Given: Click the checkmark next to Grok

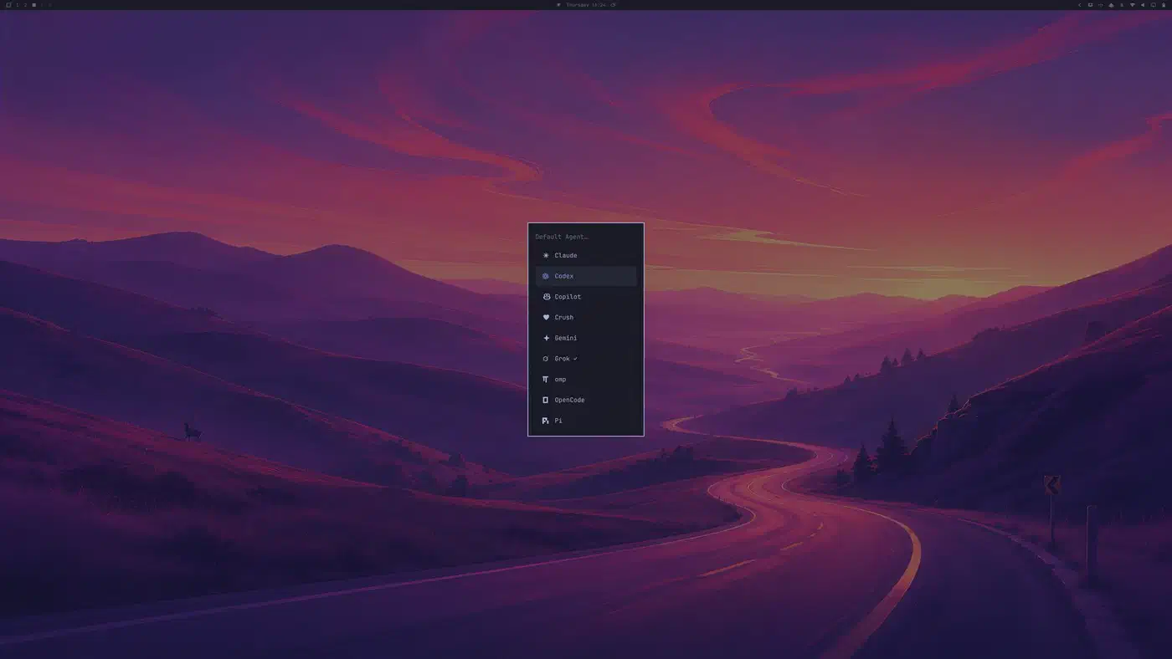Looking at the screenshot, I should pos(575,359).
